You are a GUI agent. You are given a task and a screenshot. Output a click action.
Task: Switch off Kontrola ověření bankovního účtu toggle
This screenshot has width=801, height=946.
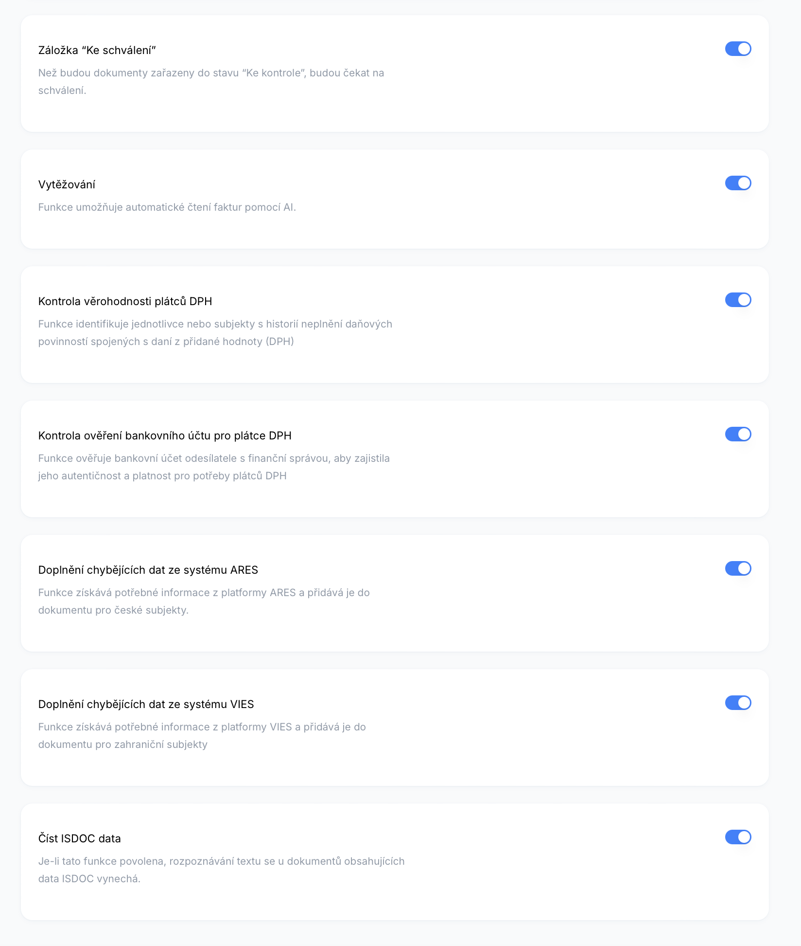coord(738,434)
